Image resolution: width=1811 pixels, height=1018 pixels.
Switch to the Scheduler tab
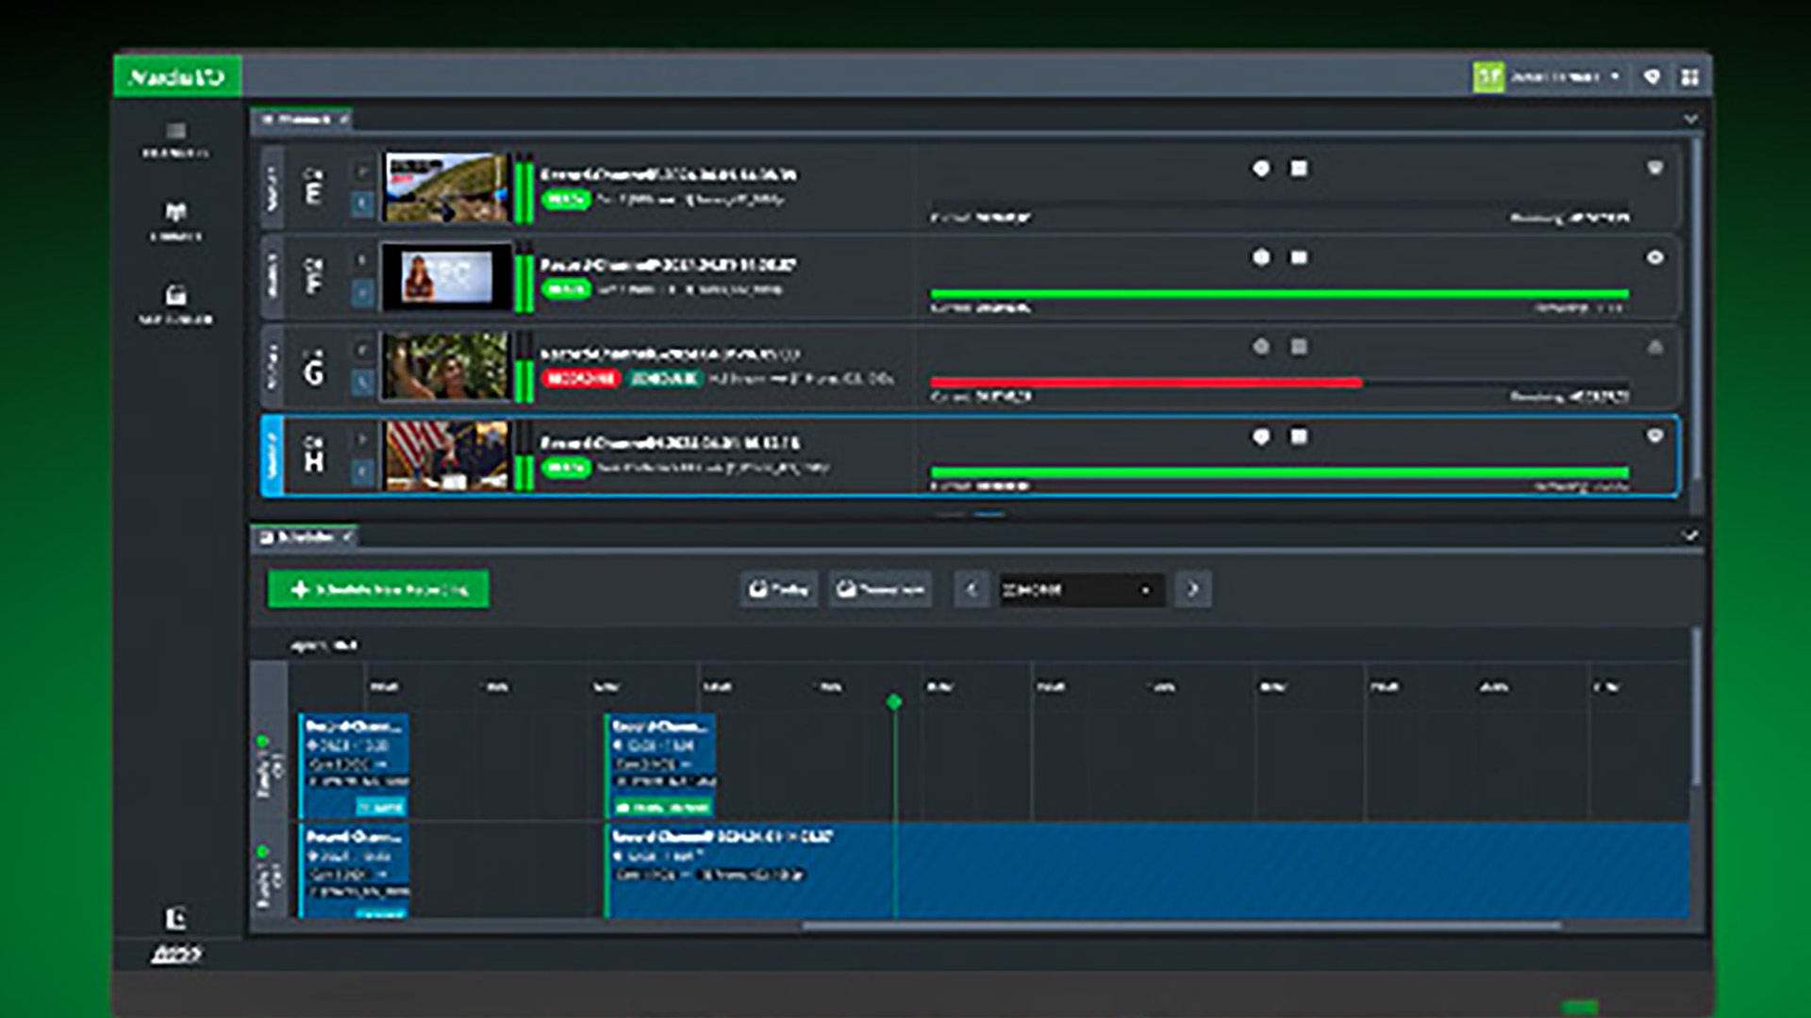[302, 537]
